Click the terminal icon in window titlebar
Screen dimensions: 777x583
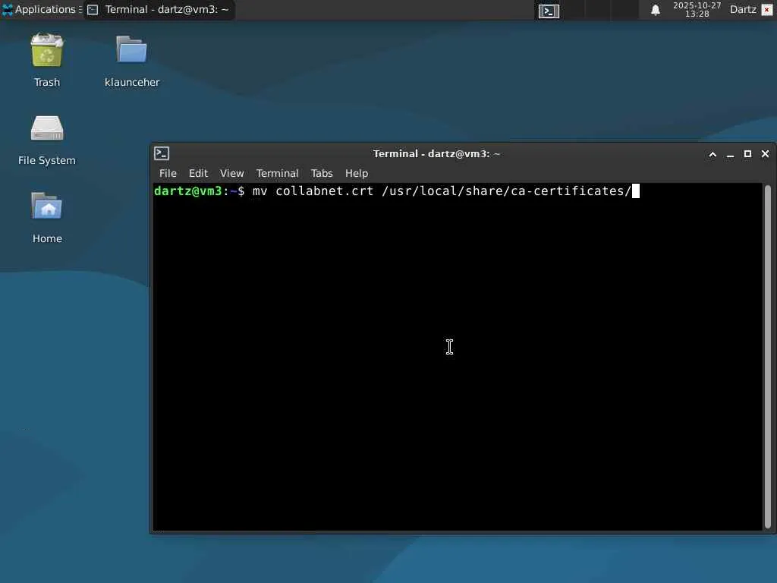[162, 153]
